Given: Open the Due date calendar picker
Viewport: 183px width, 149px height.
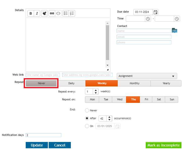Looking at the screenshot, I should pyautogui.click(x=156, y=12).
